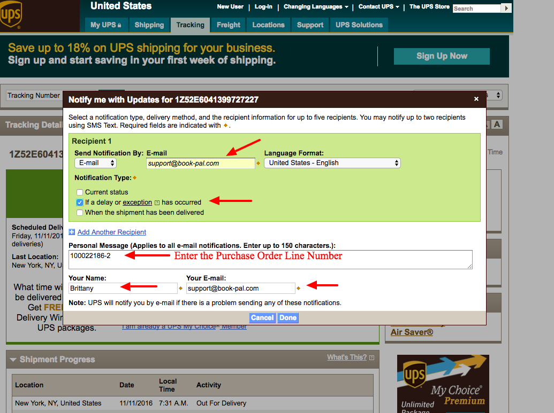
Task: Open the exception definition link
Action: click(x=137, y=202)
